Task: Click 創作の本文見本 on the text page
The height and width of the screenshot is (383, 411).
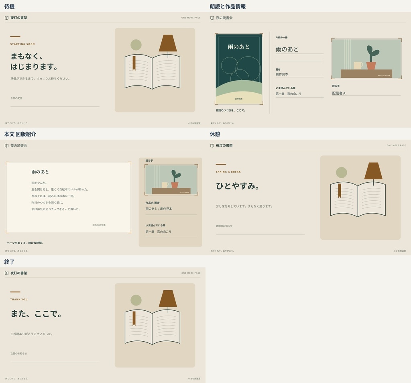Action: pyautogui.click(x=99, y=225)
